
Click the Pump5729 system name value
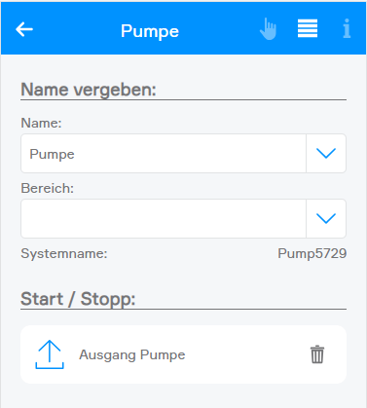tap(312, 253)
